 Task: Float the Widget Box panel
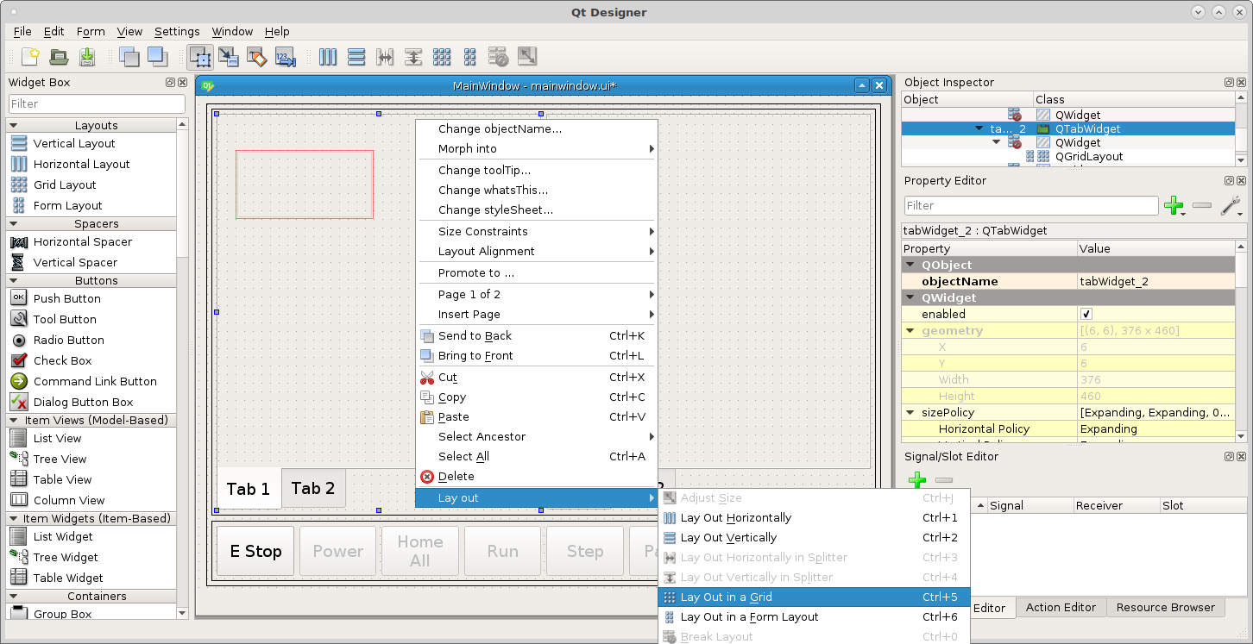coord(171,83)
